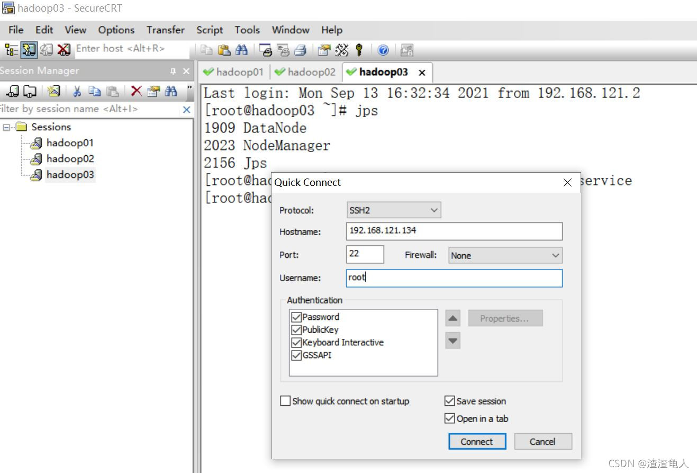The image size is (697, 473).
Task: Click Properties icon in Session Manager toolbar
Action: coord(153,91)
